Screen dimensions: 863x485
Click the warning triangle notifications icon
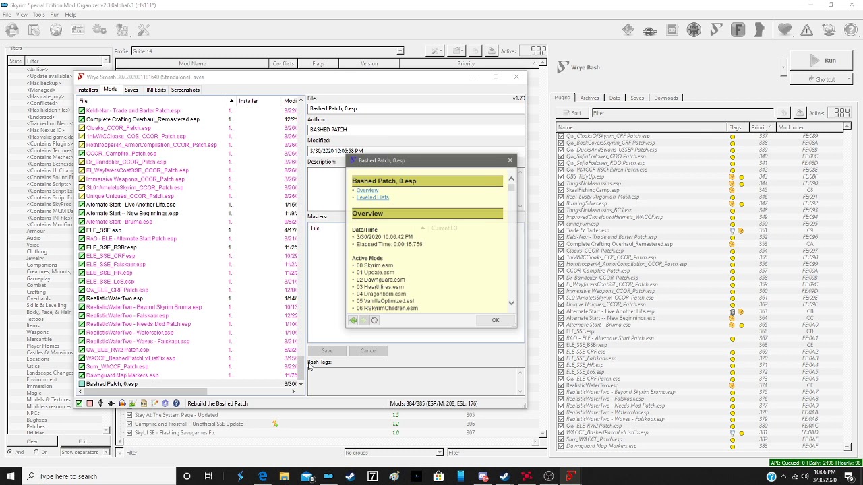tap(806, 30)
